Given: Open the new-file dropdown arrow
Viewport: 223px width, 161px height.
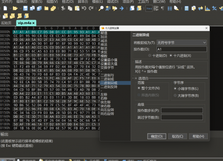Looking at the screenshot, I should coord(11,8).
